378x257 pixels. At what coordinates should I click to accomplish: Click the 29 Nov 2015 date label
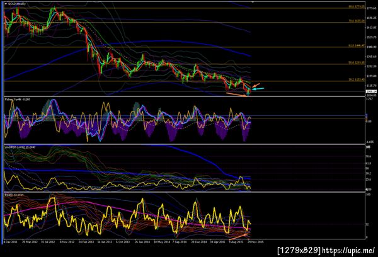256,242
